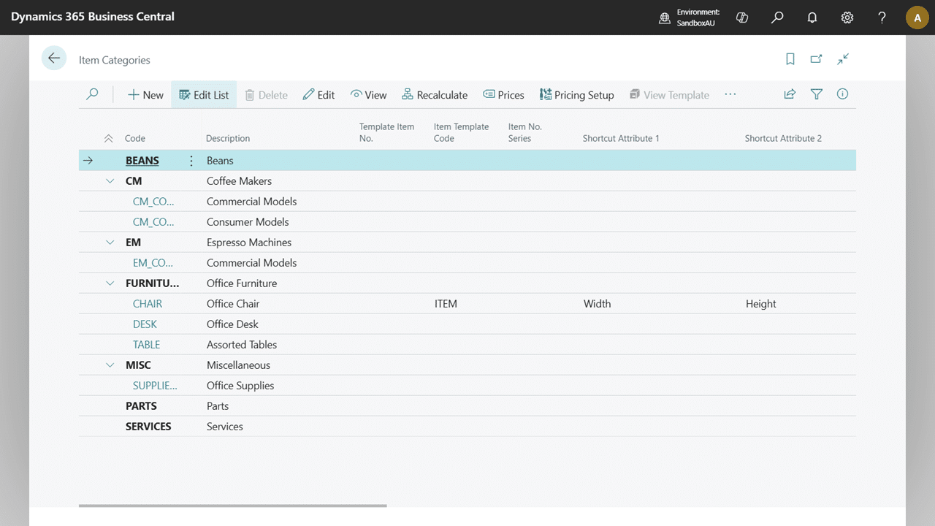Open the CHAIR category link
935x526 pixels.
click(x=148, y=304)
